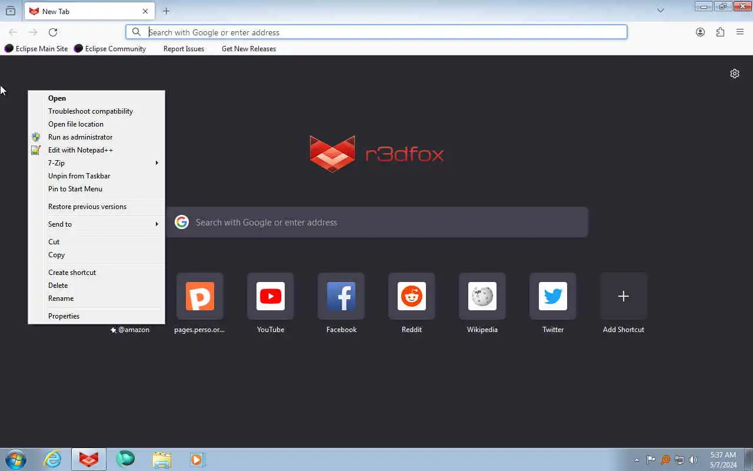Image resolution: width=753 pixels, height=471 pixels.
Task: Open the teal globe taskbar app
Action: (125, 459)
